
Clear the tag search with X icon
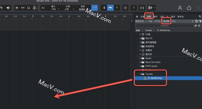[x=199, y=26]
